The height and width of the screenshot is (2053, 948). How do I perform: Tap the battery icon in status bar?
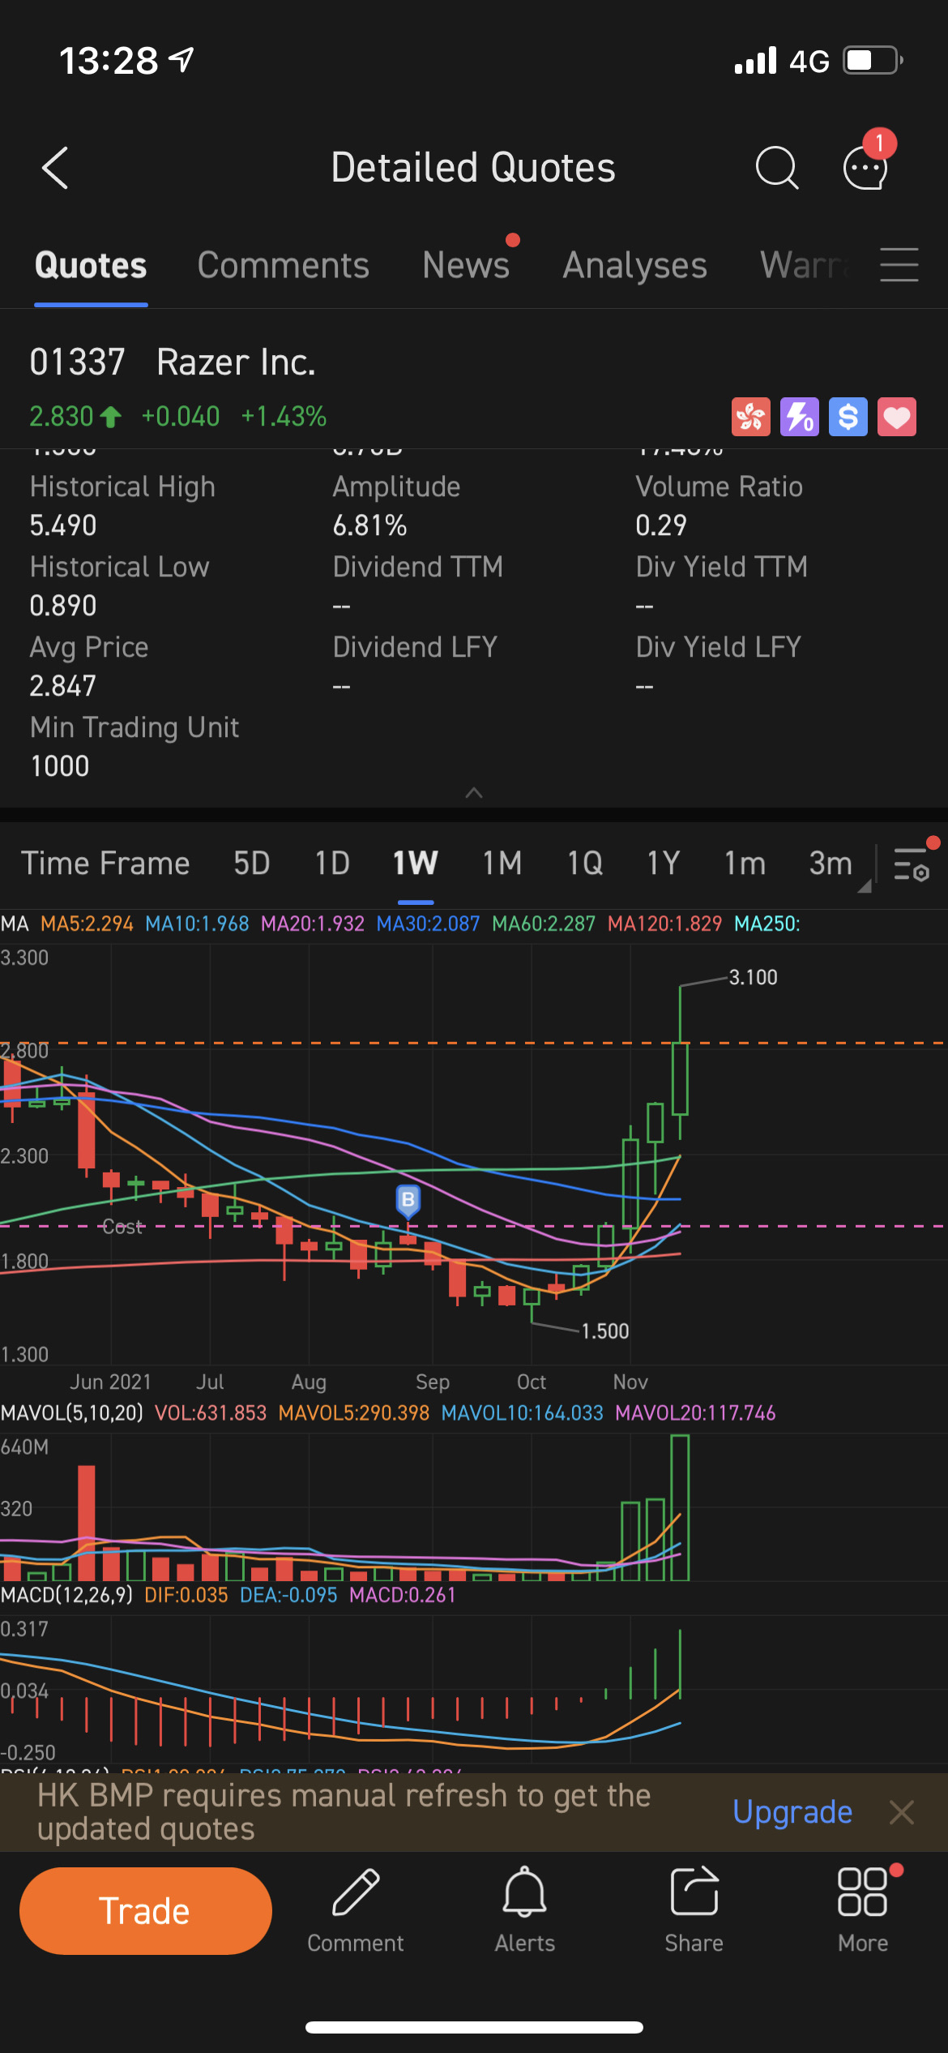click(873, 61)
